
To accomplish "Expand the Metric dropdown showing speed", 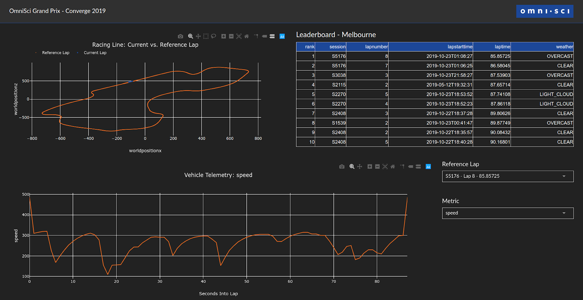I will (x=508, y=213).
